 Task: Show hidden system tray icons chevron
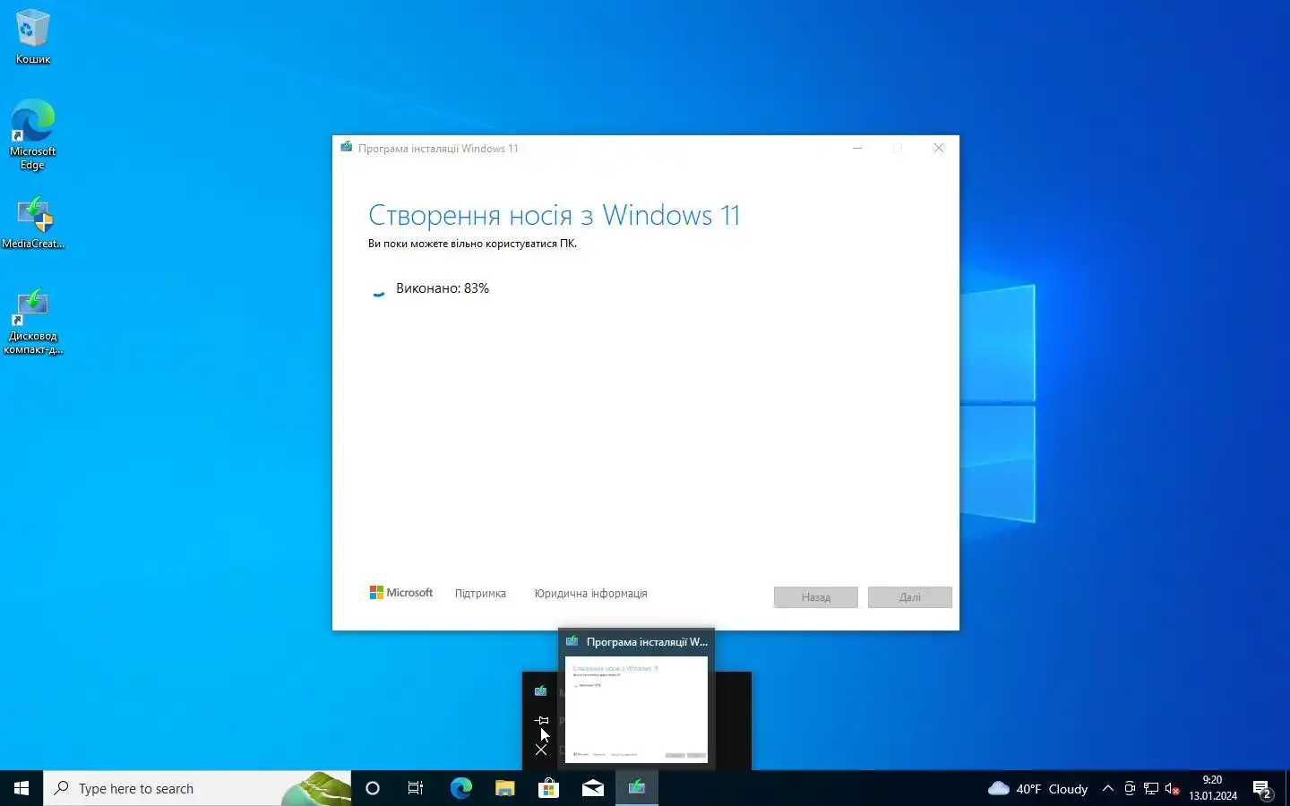click(x=1108, y=788)
